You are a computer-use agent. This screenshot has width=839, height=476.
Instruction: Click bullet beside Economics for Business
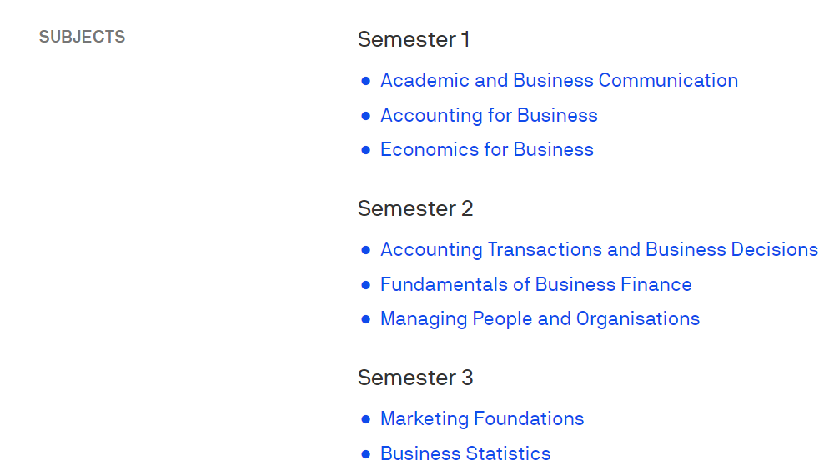[366, 150]
